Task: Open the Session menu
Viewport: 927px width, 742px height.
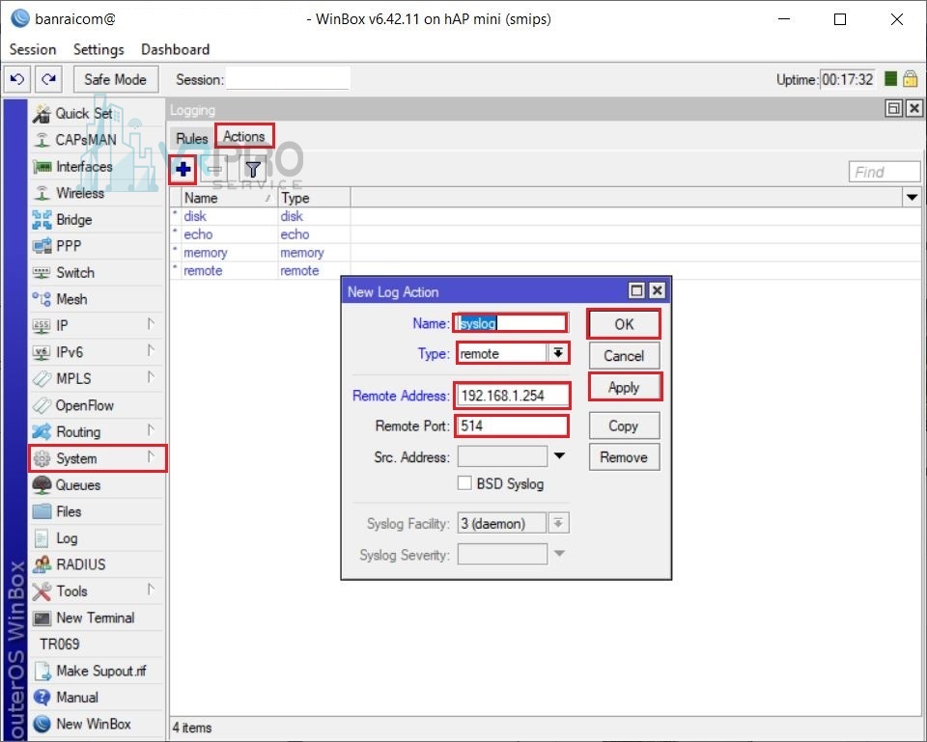Action: (32, 49)
